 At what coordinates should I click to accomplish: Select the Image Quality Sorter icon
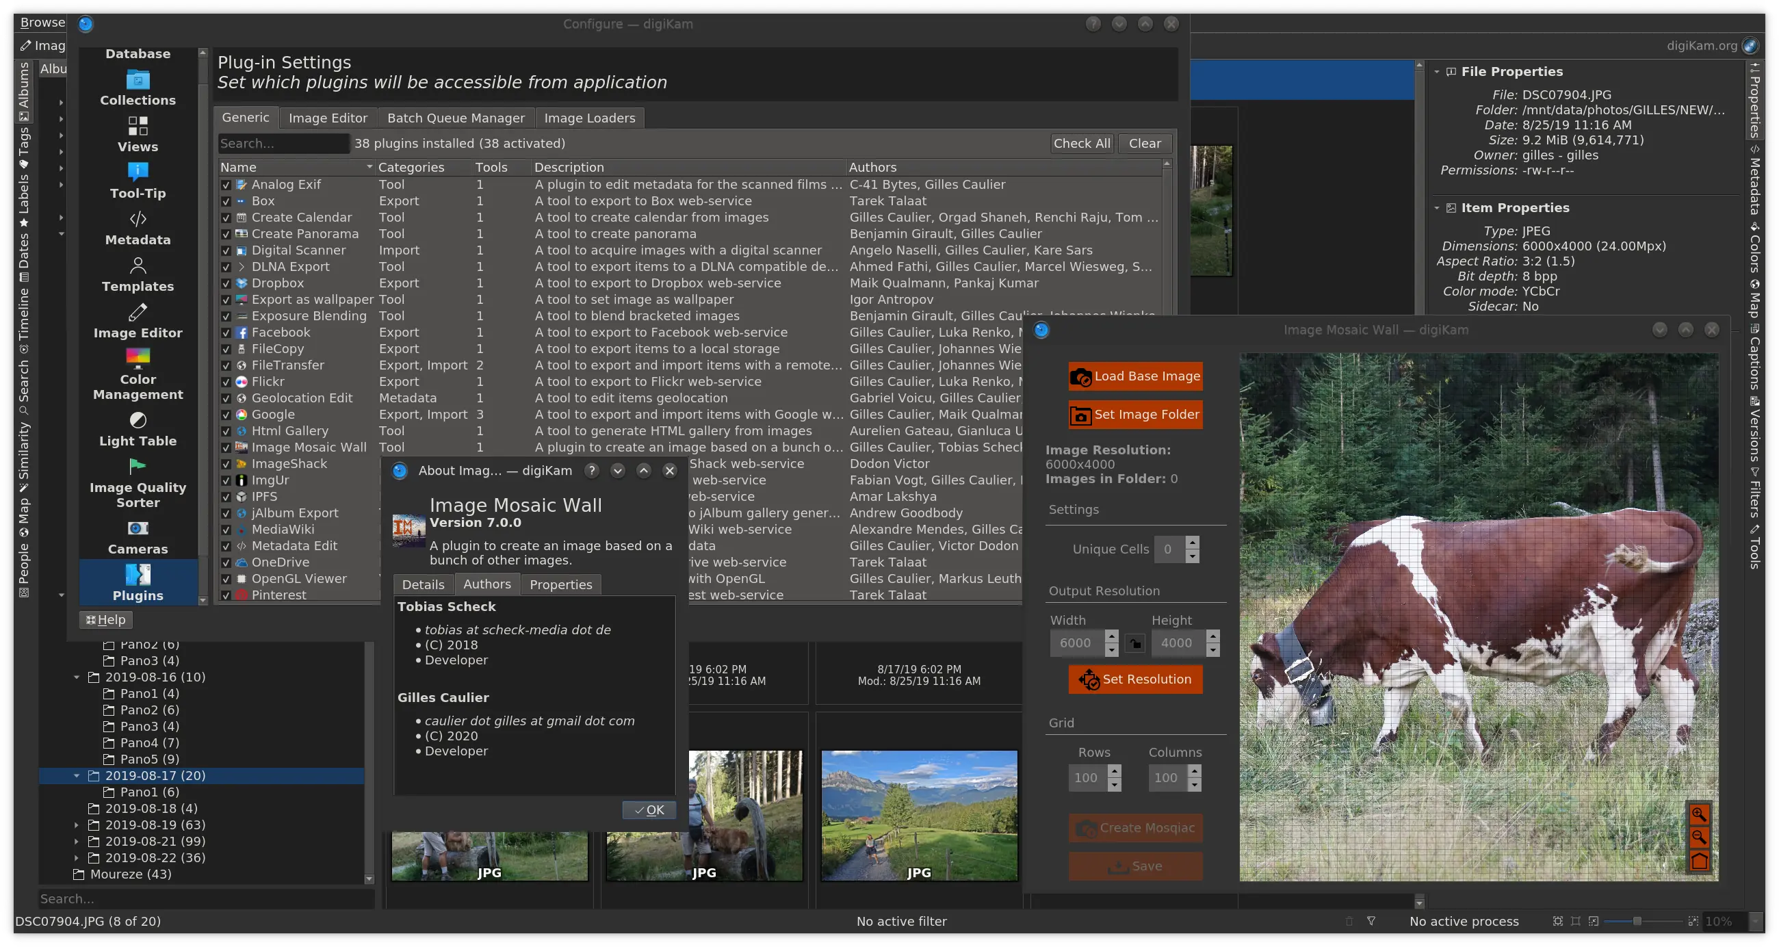[x=138, y=467]
